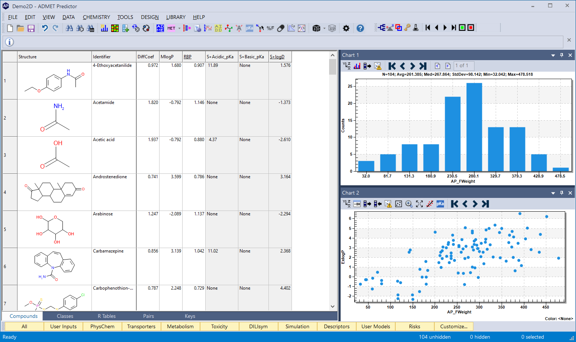
Task: Expand the 3D cube dropdown arrow
Action: [x=324, y=28]
